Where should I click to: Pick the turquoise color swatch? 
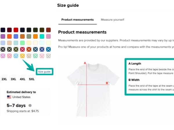coord(42,36)
